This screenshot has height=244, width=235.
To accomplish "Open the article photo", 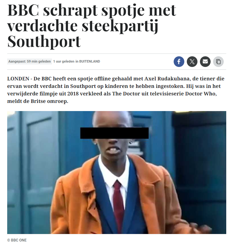I will click(x=117, y=172).
